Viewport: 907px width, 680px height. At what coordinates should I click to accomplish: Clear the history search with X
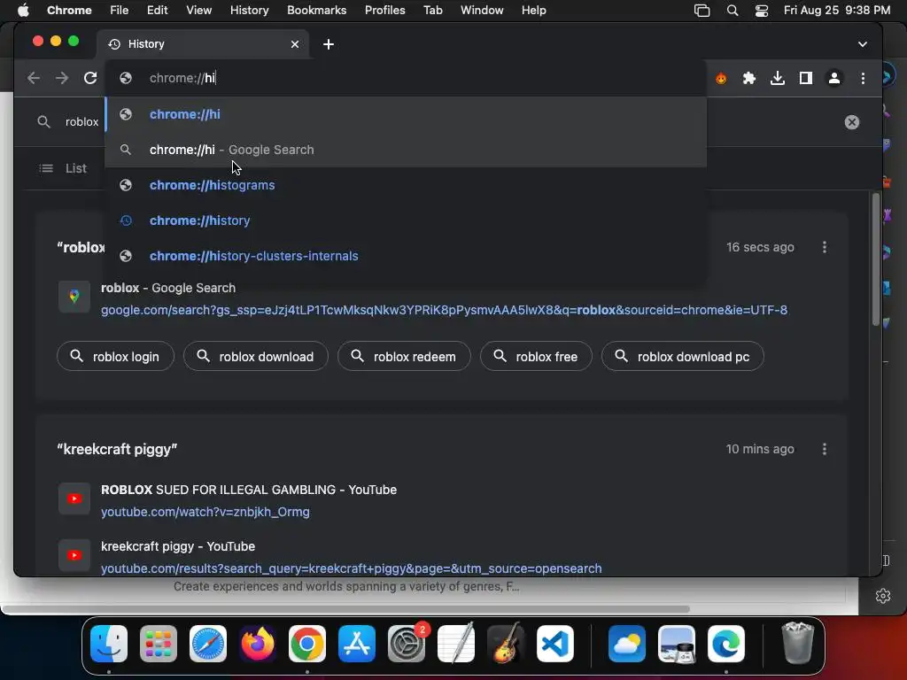pos(851,122)
